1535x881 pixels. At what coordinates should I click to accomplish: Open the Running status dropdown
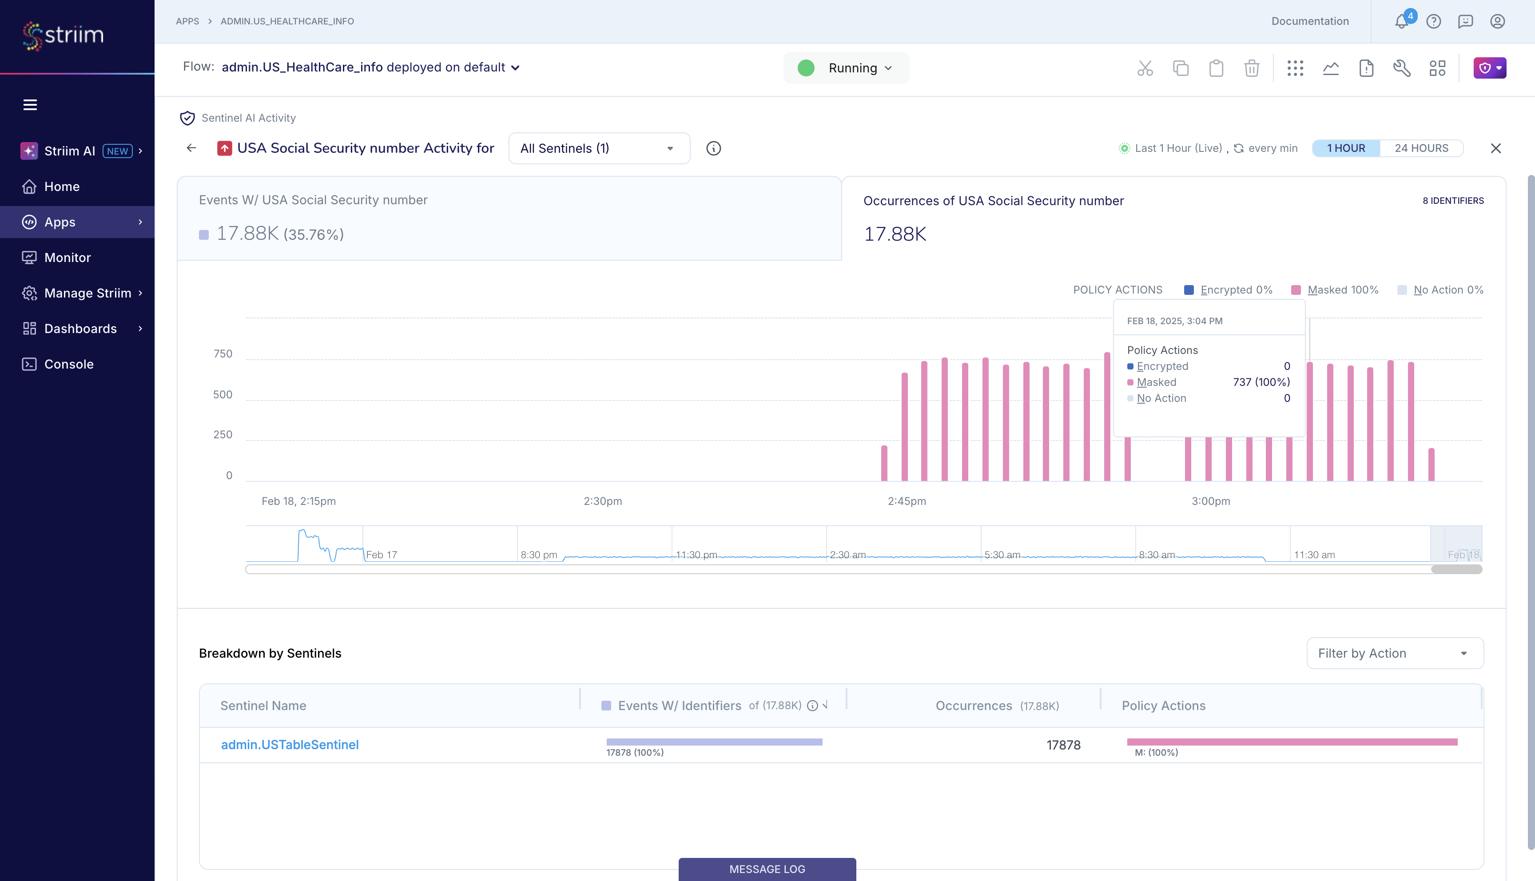tap(846, 68)
